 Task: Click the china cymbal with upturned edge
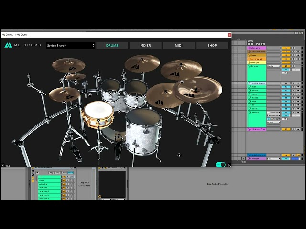(x=197, y=90)
